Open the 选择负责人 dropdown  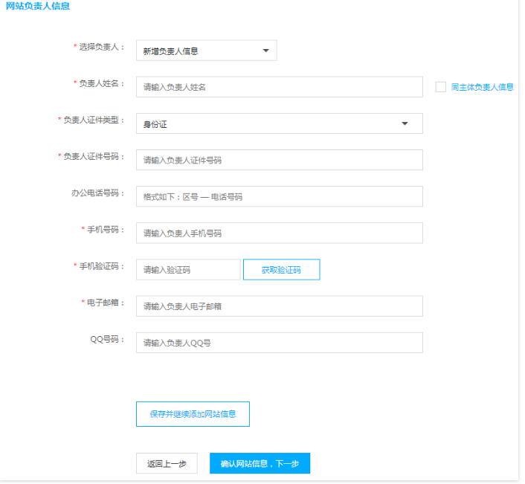206,51
